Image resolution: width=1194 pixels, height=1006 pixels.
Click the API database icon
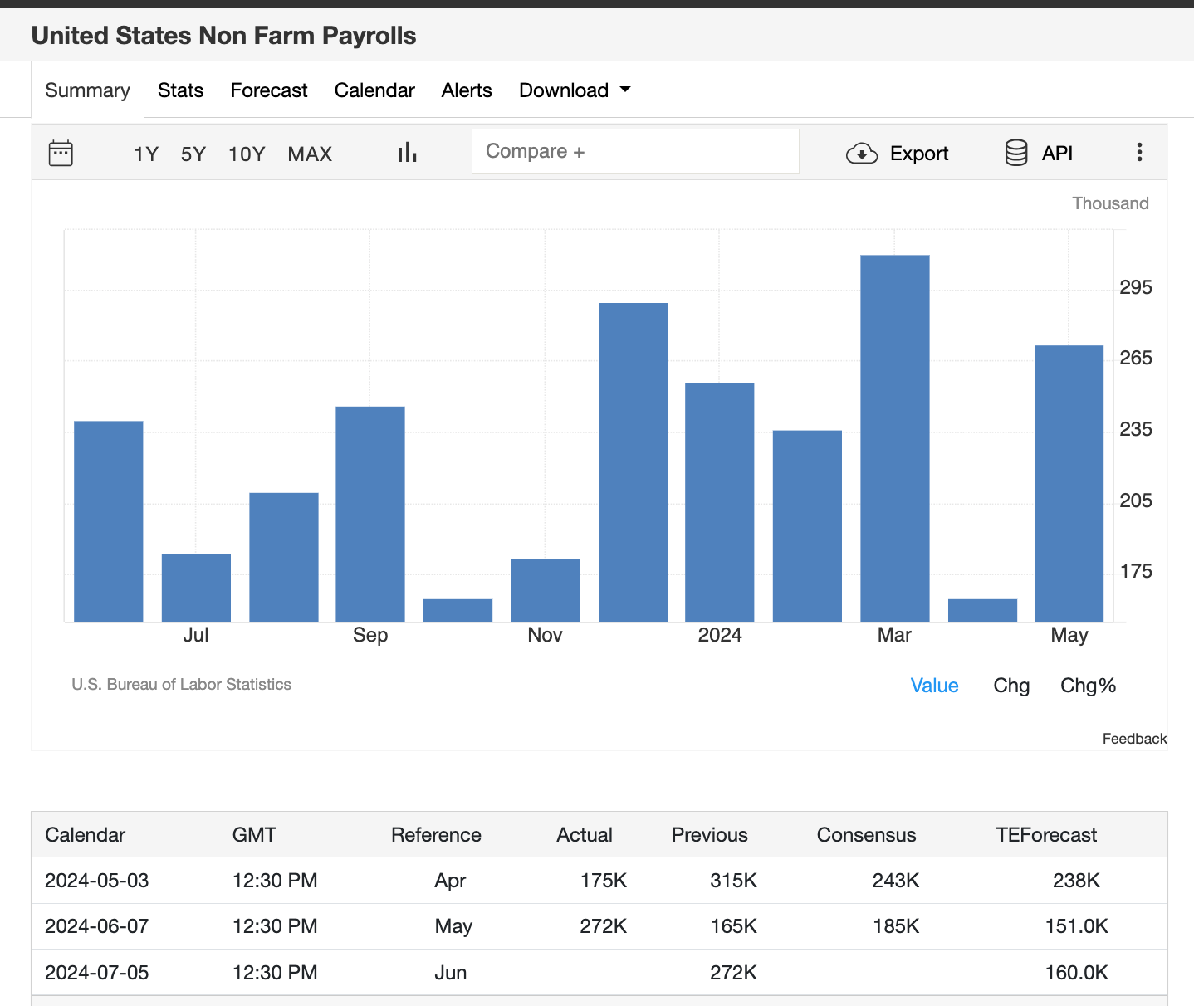point(1016,153)
